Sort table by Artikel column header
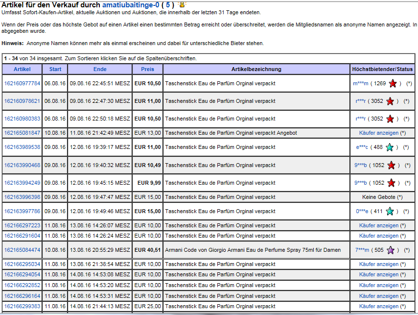Viewport: 418px width, 315px height. click(x=22, y=69)
